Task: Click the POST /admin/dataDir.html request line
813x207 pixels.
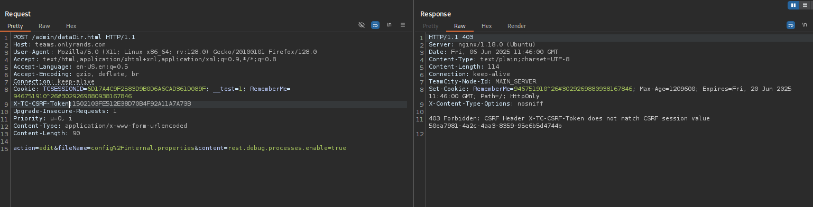Action: tap(74, 37)
